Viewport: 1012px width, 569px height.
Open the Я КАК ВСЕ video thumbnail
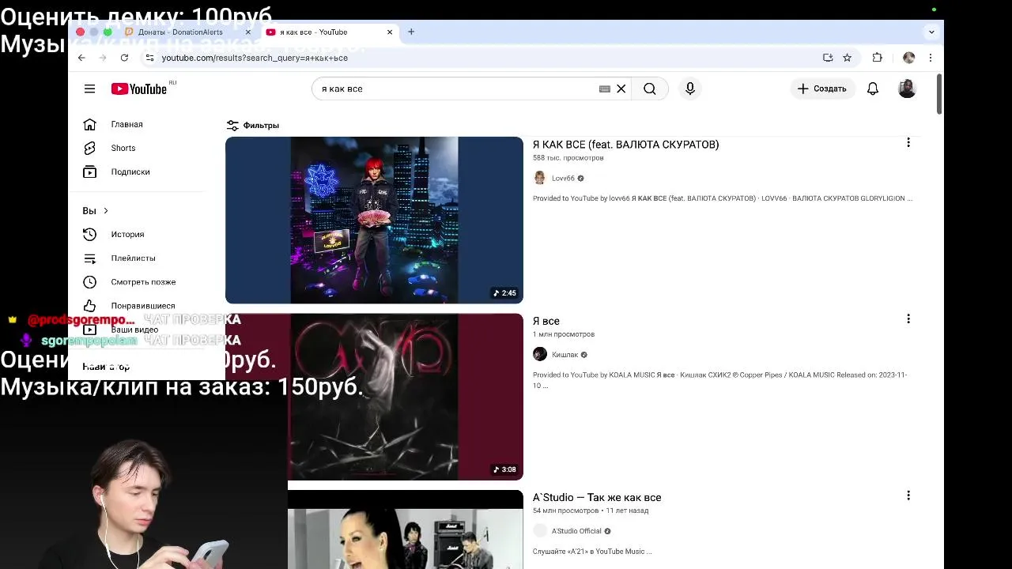pyautogui.click(x=374, y=220)
